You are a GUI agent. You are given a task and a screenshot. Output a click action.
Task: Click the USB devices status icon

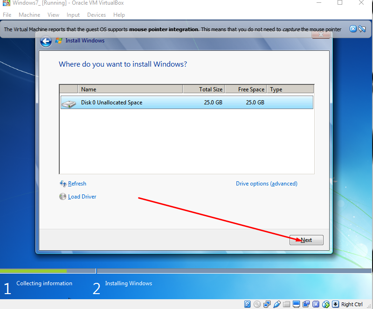[x=276, y=304]
